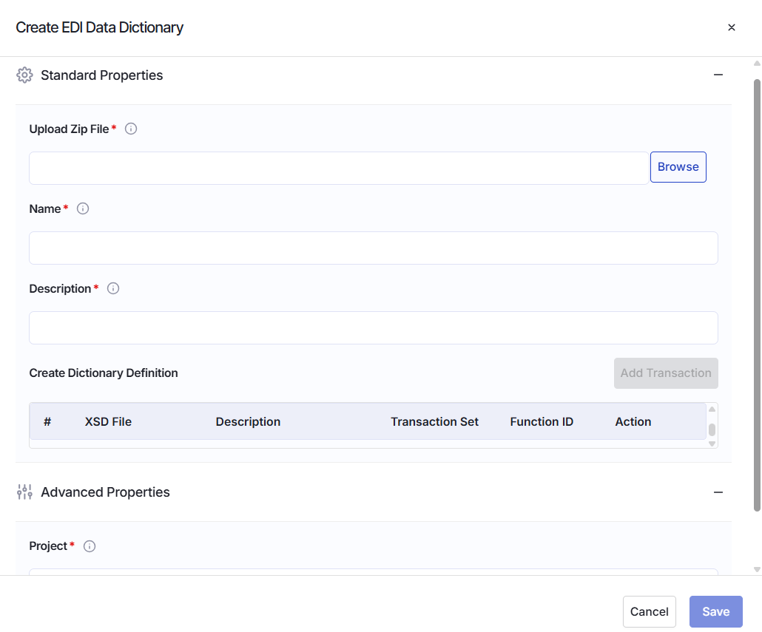Click the info icon beside Project
The image size is (762, 632).
[x=90, y=546]
